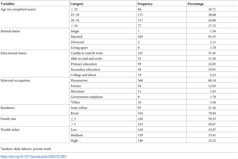
Task: Select the Age (in completed years) label
Action: pos(18,9)
